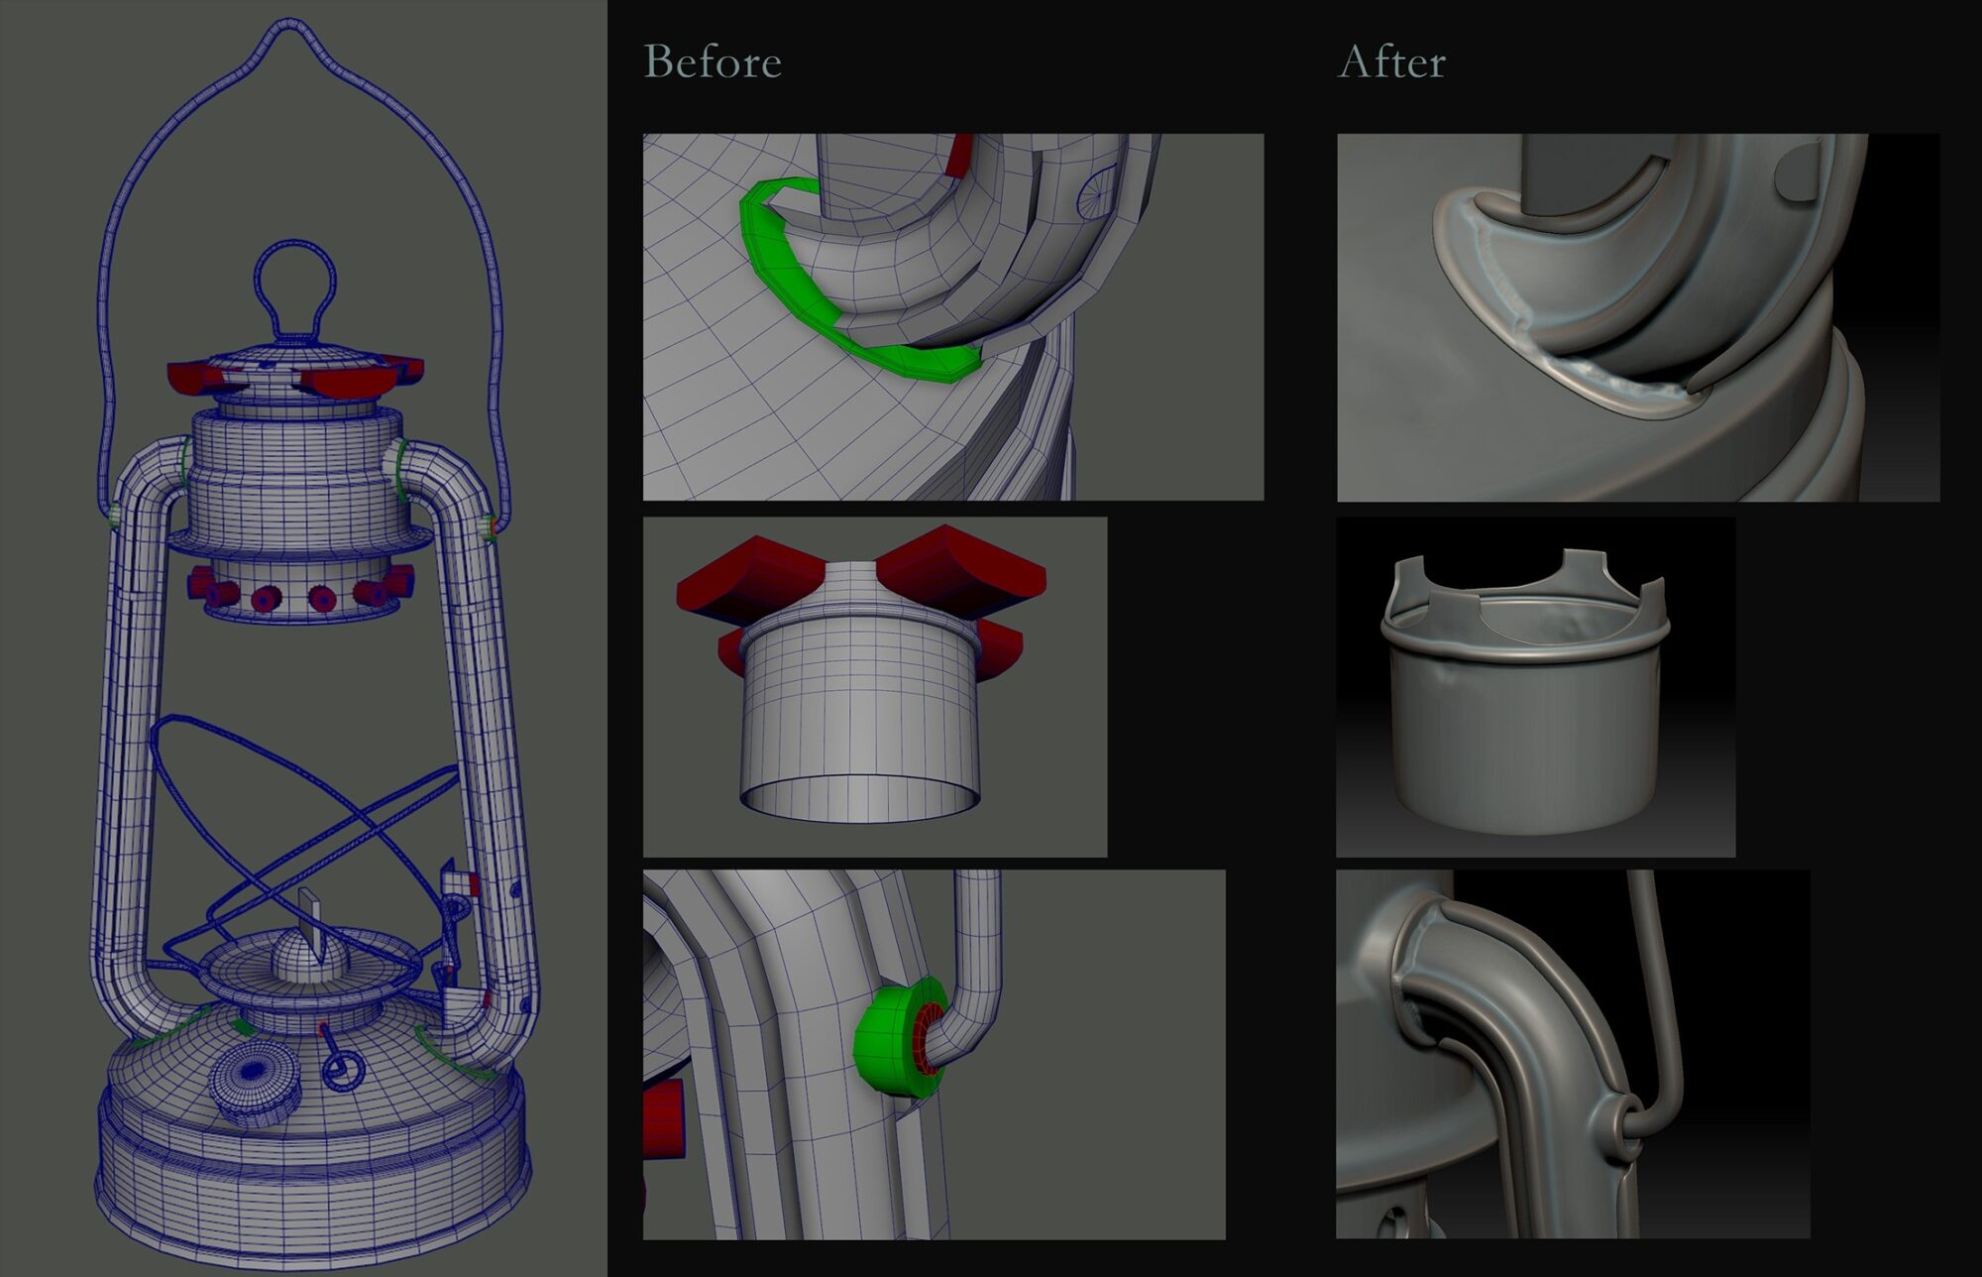The width and height of the screenshot is (1982, 1277).
Task: Click the "After" heading text
Action: coord(1391,61)
